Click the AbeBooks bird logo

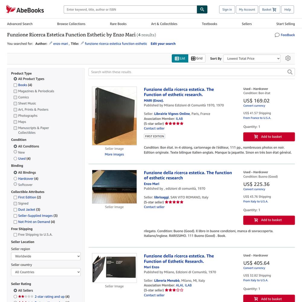click(11, 9)
